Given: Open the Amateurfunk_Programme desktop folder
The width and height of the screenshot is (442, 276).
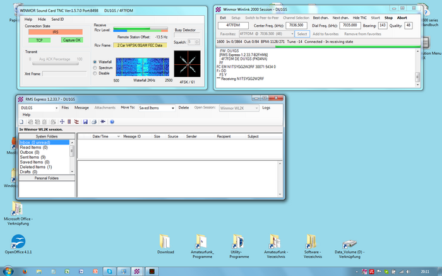Looking at the screenshot, I should tap(202, 246).
